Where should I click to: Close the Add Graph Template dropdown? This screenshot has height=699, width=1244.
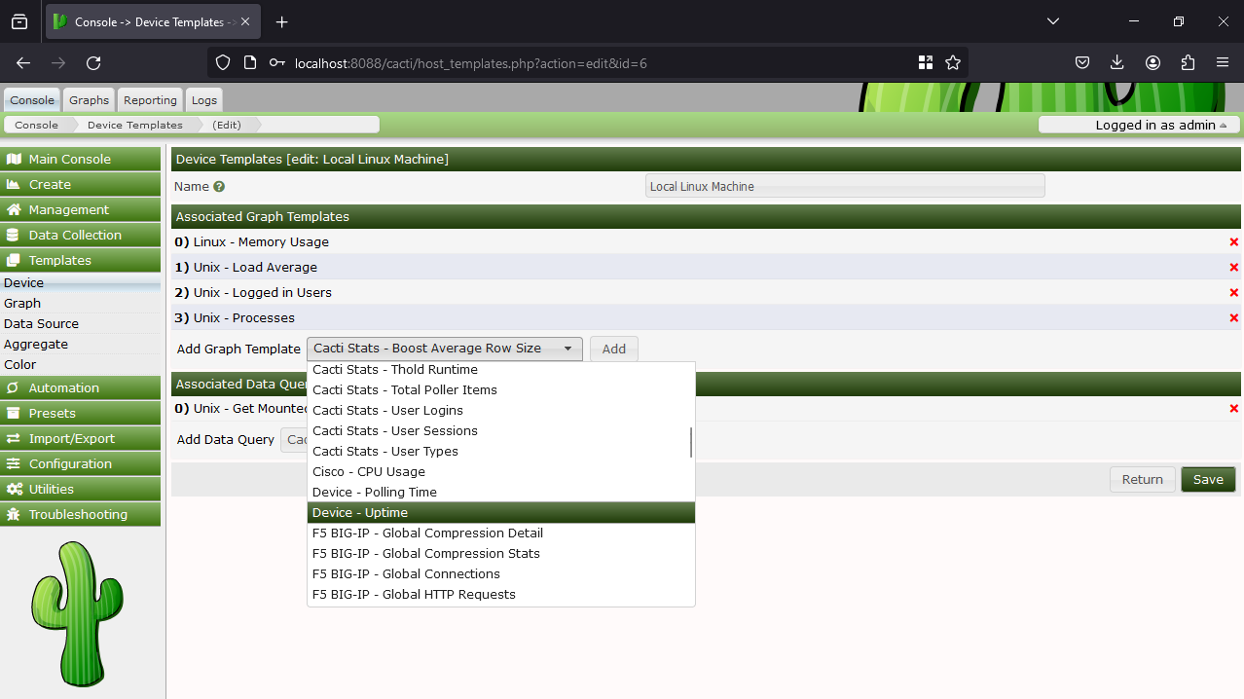pos(445,349)
